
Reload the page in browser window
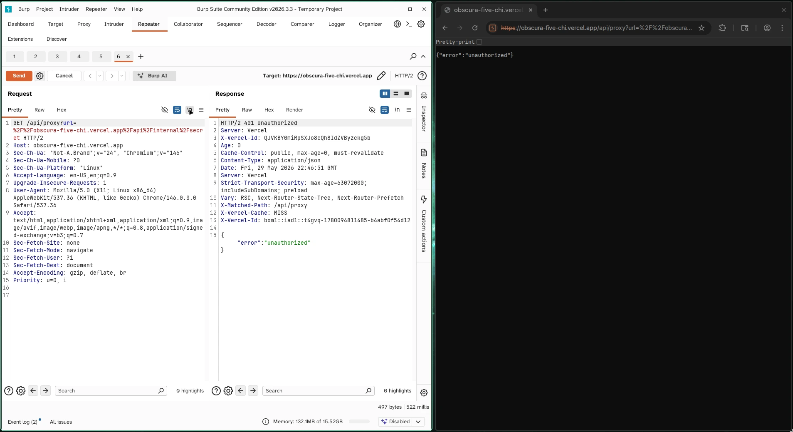click(475, 28)
